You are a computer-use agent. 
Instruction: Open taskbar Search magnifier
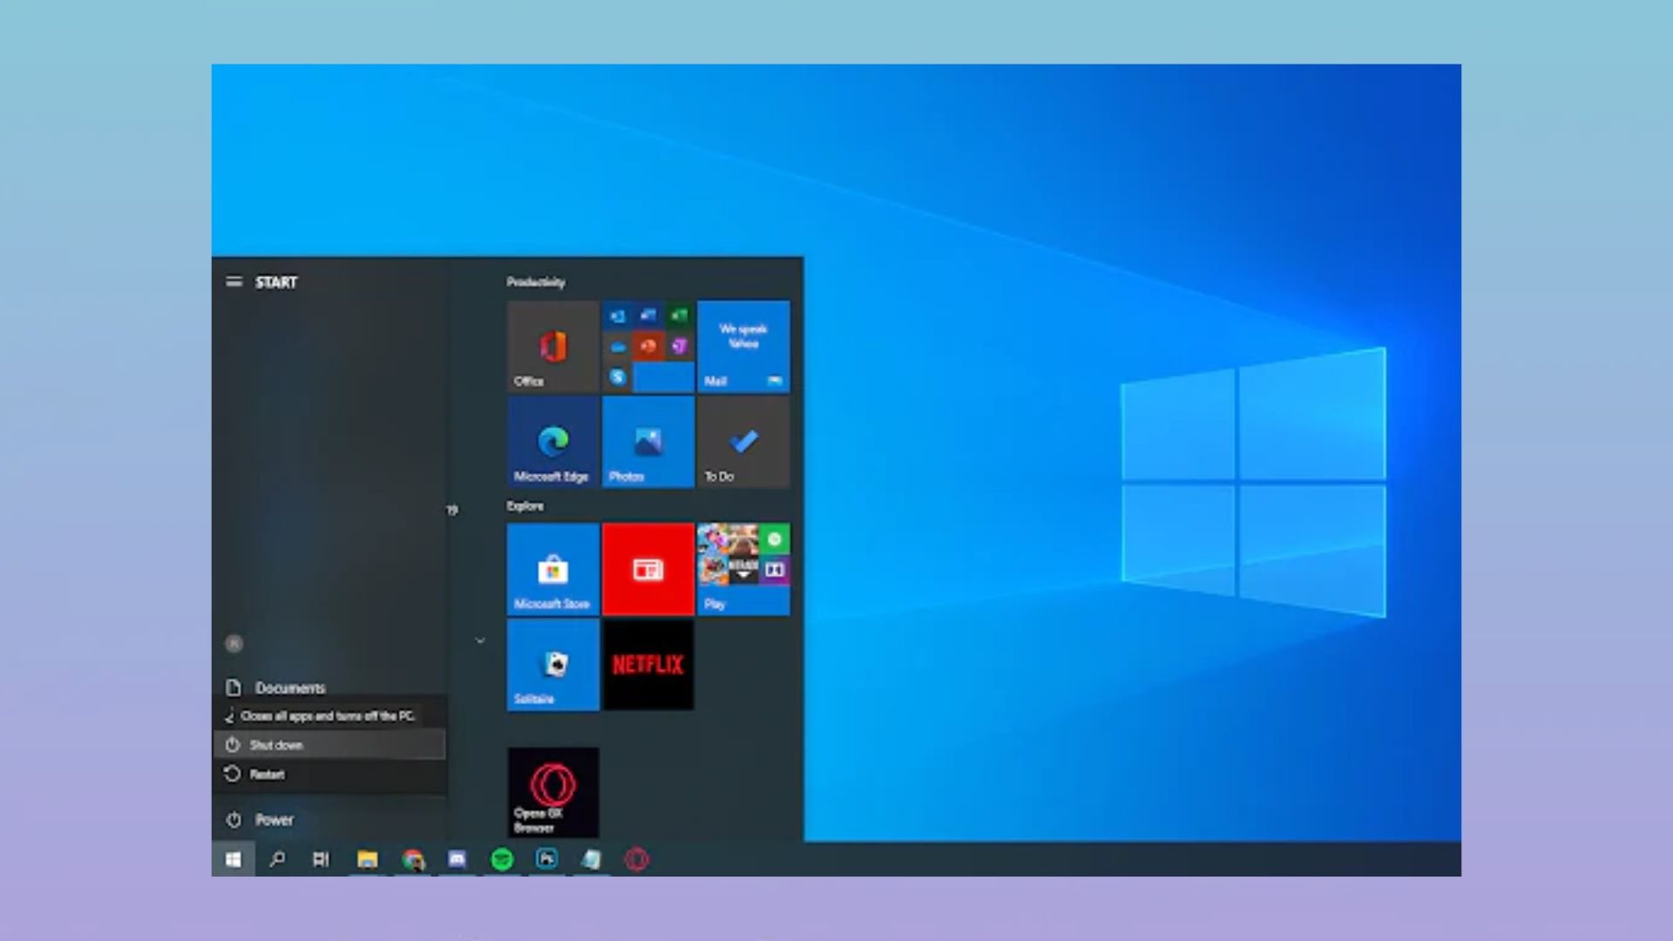pyautogui.click(x=277, y=860)
